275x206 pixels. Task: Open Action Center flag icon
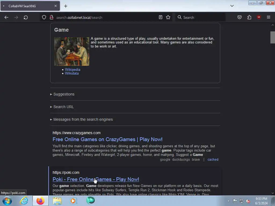[235, 201]
